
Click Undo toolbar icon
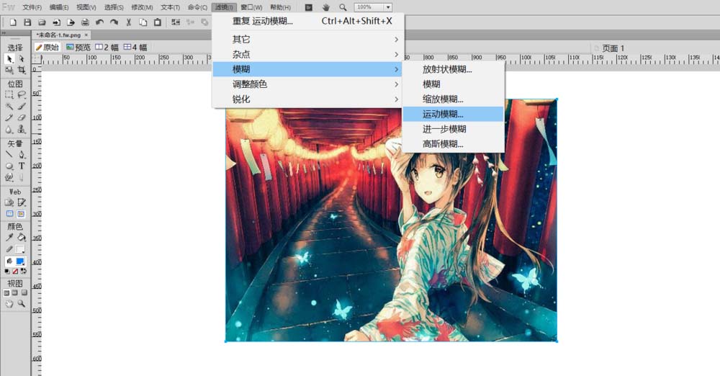[x=99, y=22]
